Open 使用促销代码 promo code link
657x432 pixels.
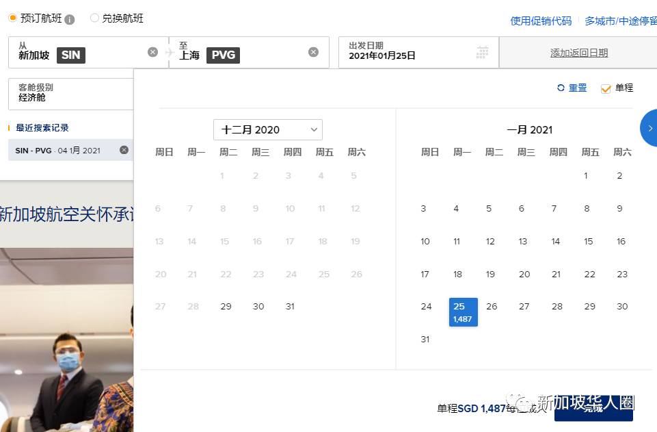tap(540, 21)
